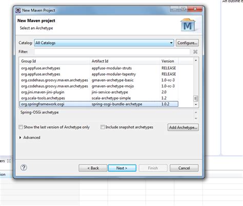Viewport: 243px width, 206px height.
Task: Click the Configure... button
Action: click(x=187, y=43)
